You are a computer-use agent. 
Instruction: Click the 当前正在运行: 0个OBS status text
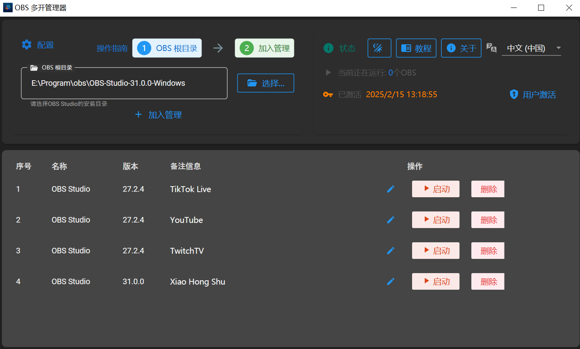[x=377, y=73]
